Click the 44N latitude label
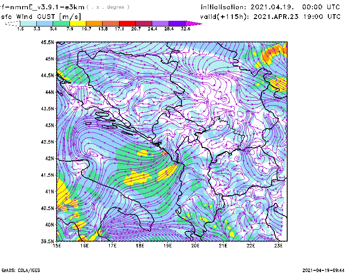This screenshot has width=354, height=273. [50, 92]
